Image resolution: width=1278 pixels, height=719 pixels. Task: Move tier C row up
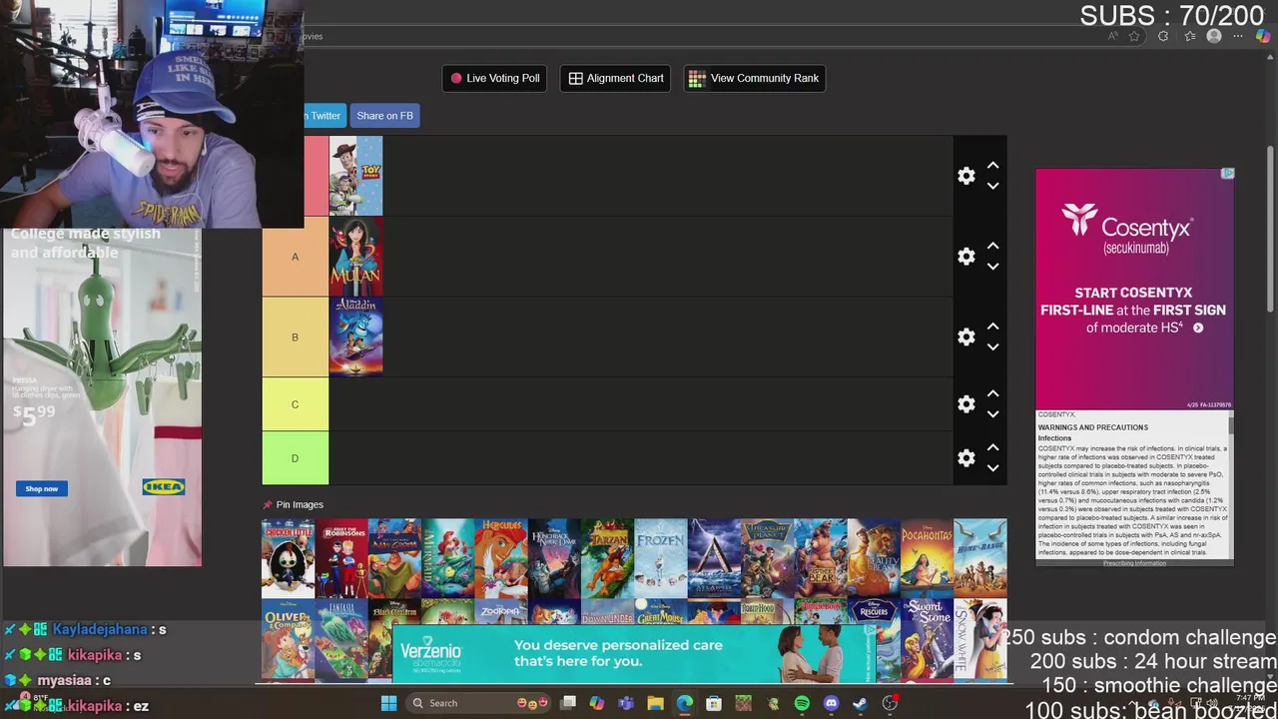coord(992,394)
